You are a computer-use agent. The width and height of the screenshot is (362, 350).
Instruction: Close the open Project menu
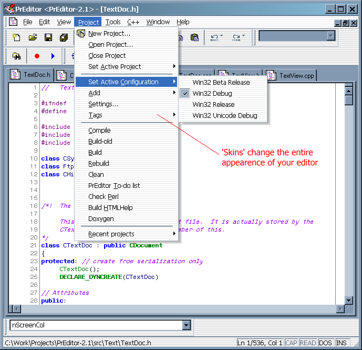click(x=88, y=22)
